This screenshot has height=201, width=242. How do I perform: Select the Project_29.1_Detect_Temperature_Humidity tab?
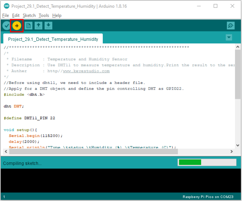point(53,39)
